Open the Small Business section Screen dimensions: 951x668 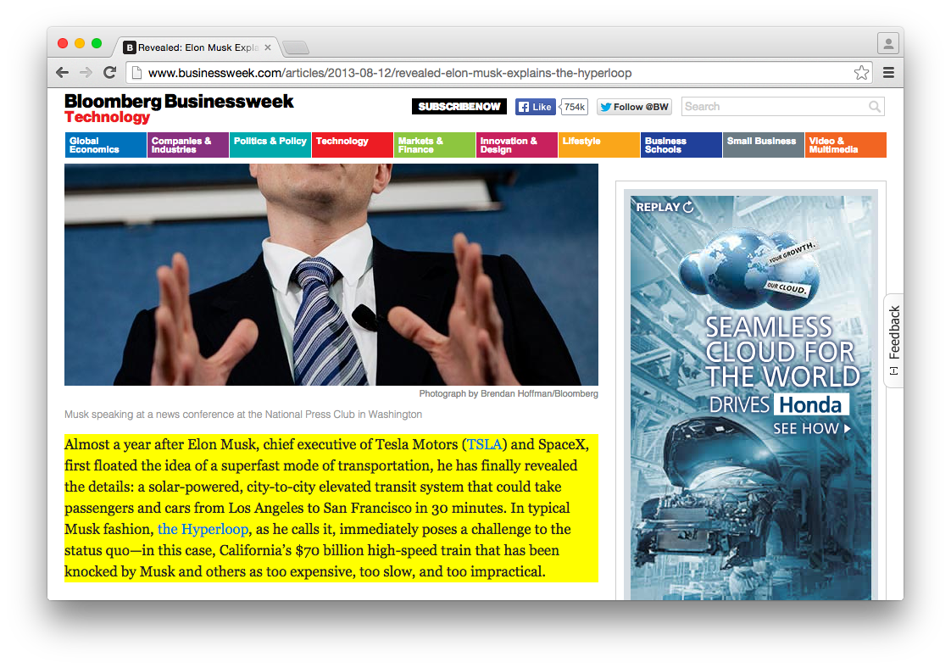[x=764, y=145]
